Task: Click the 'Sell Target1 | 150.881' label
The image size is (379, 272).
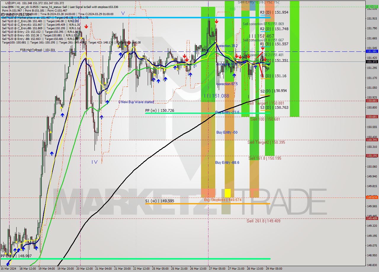Action: tap(266, 103)
